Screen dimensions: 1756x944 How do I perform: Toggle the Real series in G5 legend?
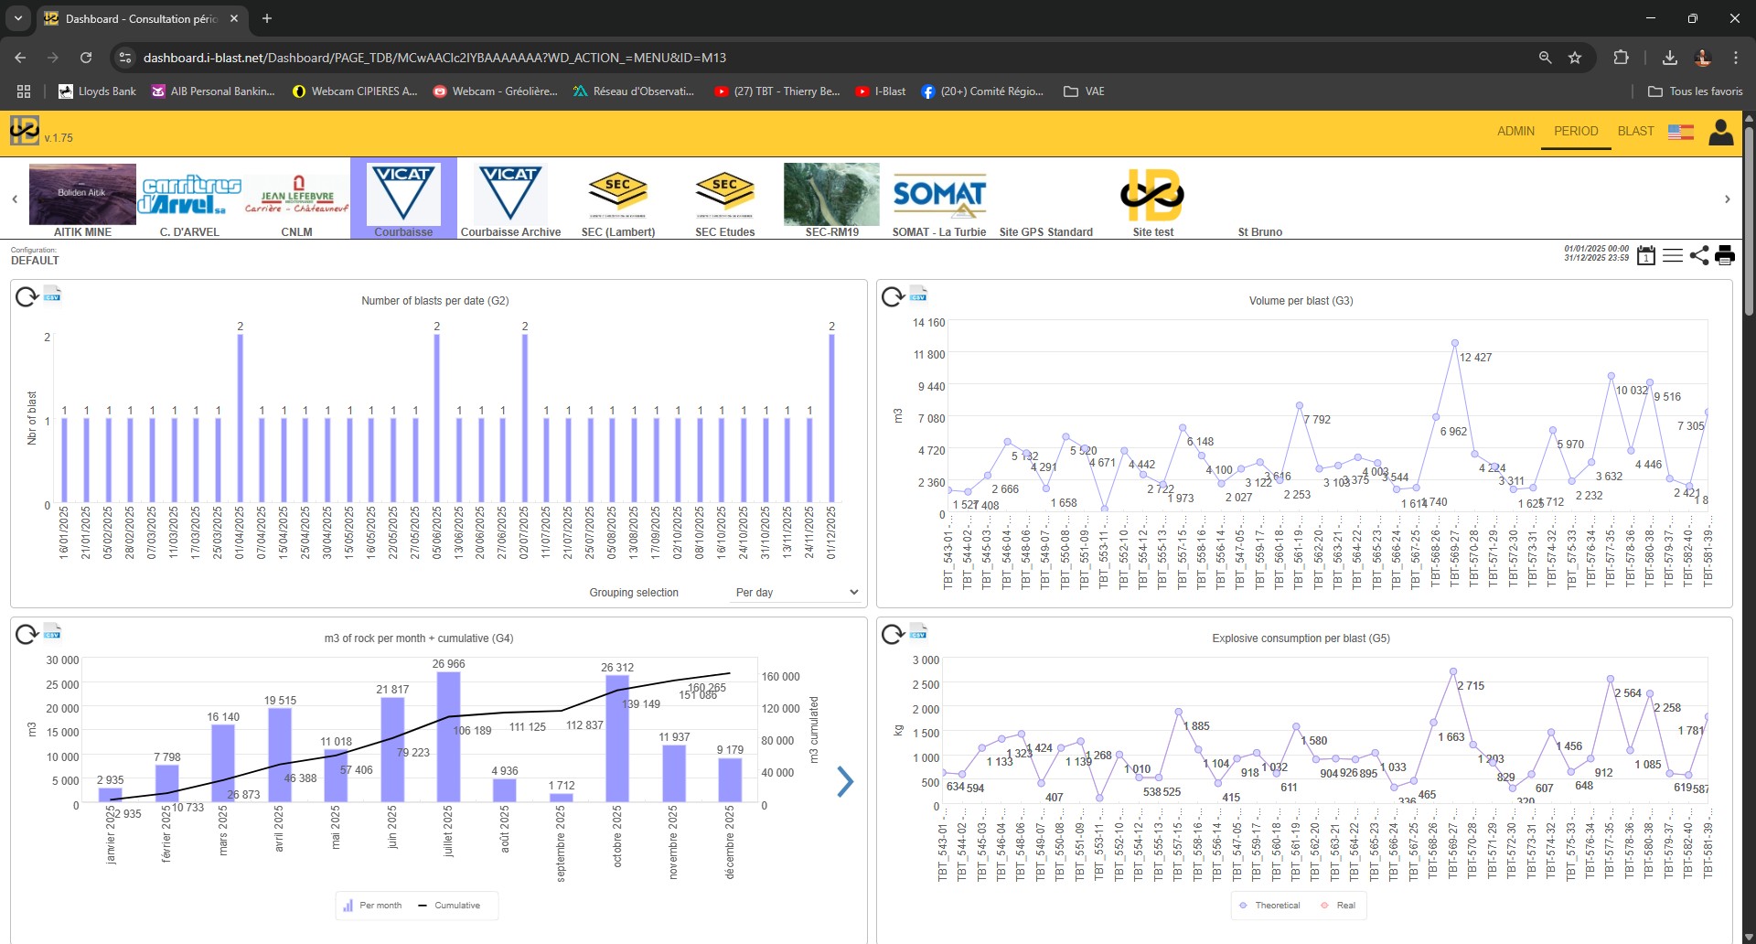(1338, 905)
